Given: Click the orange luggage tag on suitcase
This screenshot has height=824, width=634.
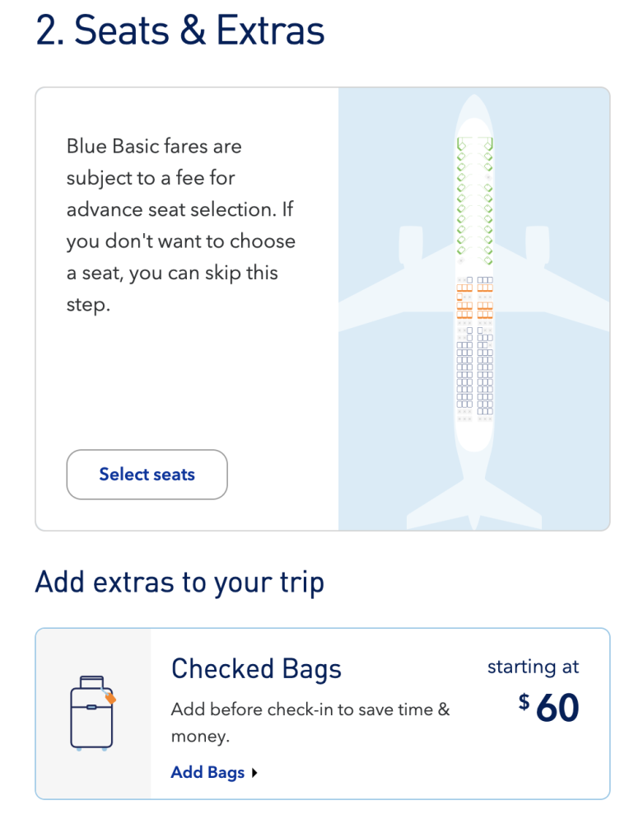Looking at the screenshot, I should coord(110,698).
